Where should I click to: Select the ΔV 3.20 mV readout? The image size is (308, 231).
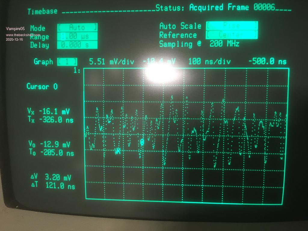tap(51, 177)
